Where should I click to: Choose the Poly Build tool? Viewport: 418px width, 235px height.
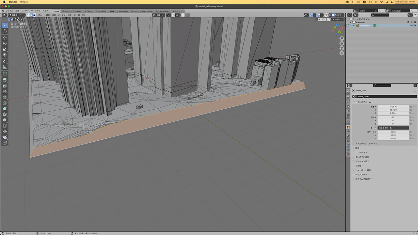pyautogui.click(x=5, y=108)
